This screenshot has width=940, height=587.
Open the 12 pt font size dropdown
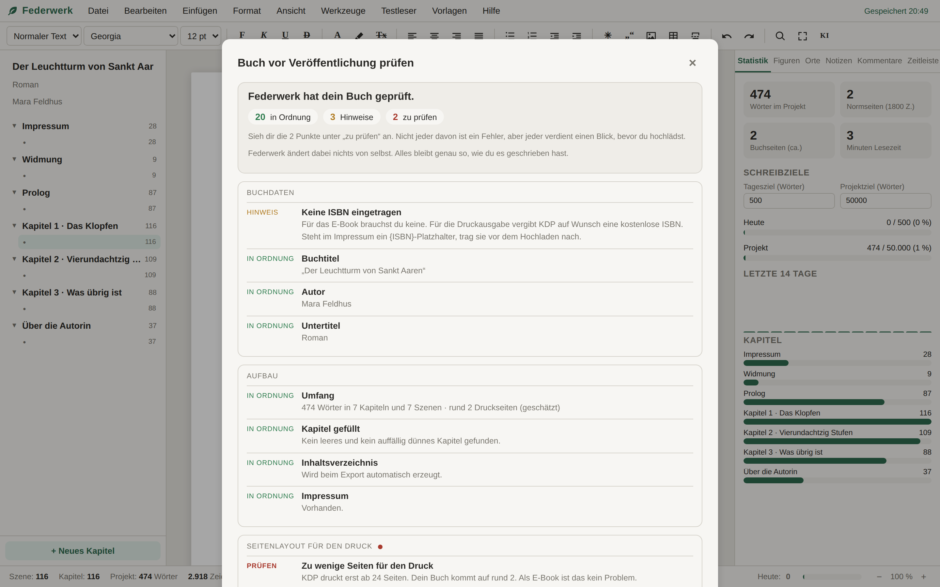[x=201, y=36]
